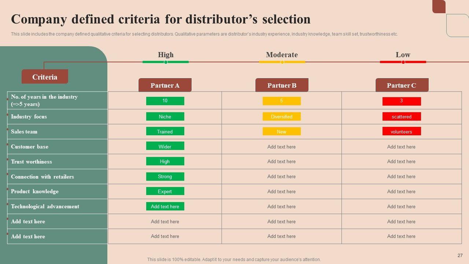Click the yellow Diversified badge
This screenshot has width=469, height=264.
click(x=281, y=117)
